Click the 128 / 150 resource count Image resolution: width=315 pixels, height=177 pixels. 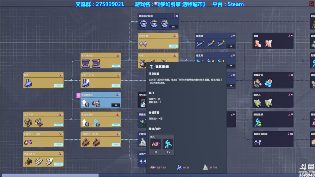point(161,168)
